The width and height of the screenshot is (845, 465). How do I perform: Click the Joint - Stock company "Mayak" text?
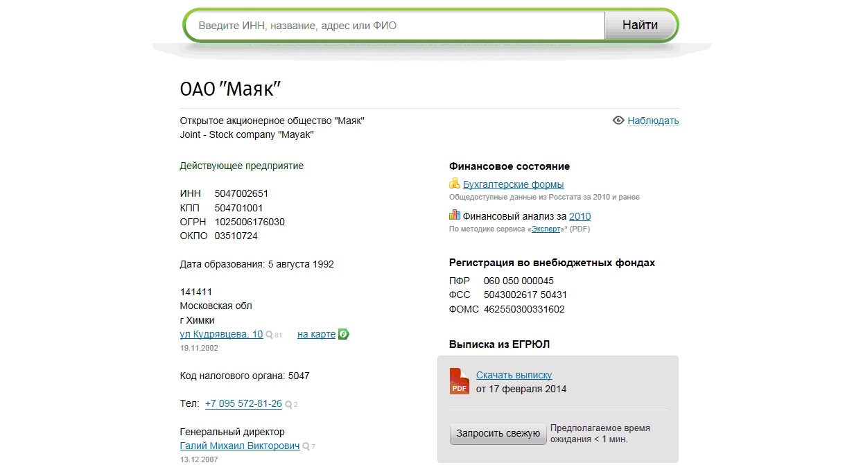click(247, 134)
